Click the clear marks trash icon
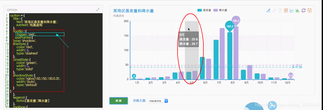 click(x=280, y=10)
